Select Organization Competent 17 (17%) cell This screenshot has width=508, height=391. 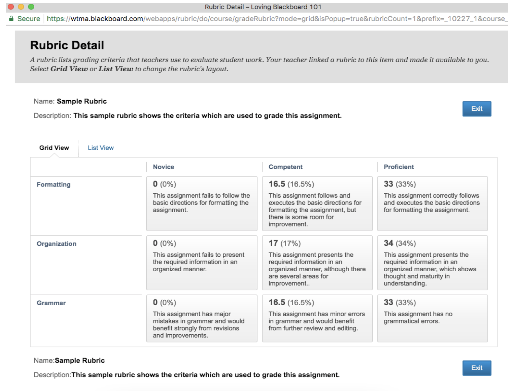tap(317, 263)
